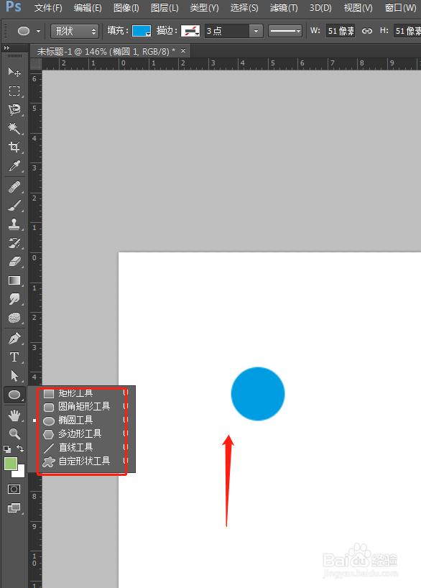Select the Pen tool
421x588 pixels.
(x=14, y=339)
